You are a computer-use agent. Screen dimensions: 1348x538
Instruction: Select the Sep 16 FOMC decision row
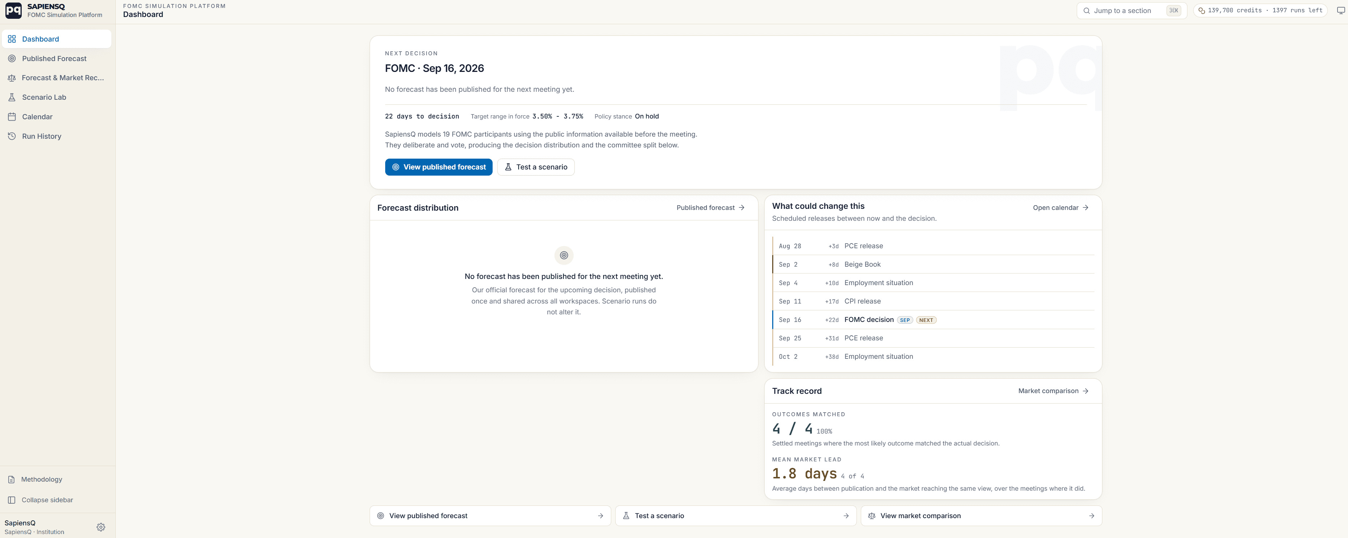934,319
